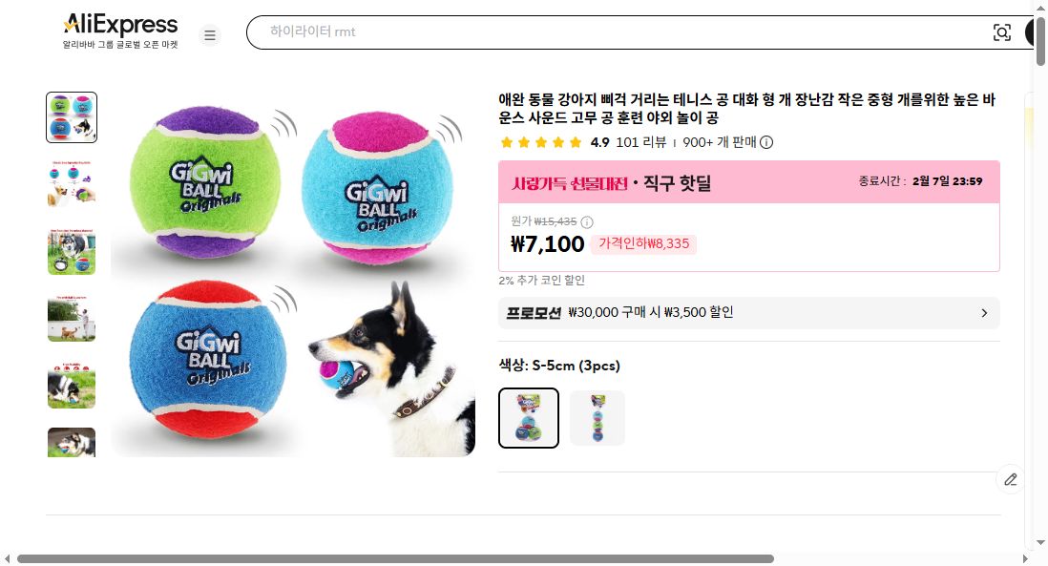The height and width of the screenshot is (566, 1048).
Task: Open the pencil feedback icon
Action: (1011, 479)
